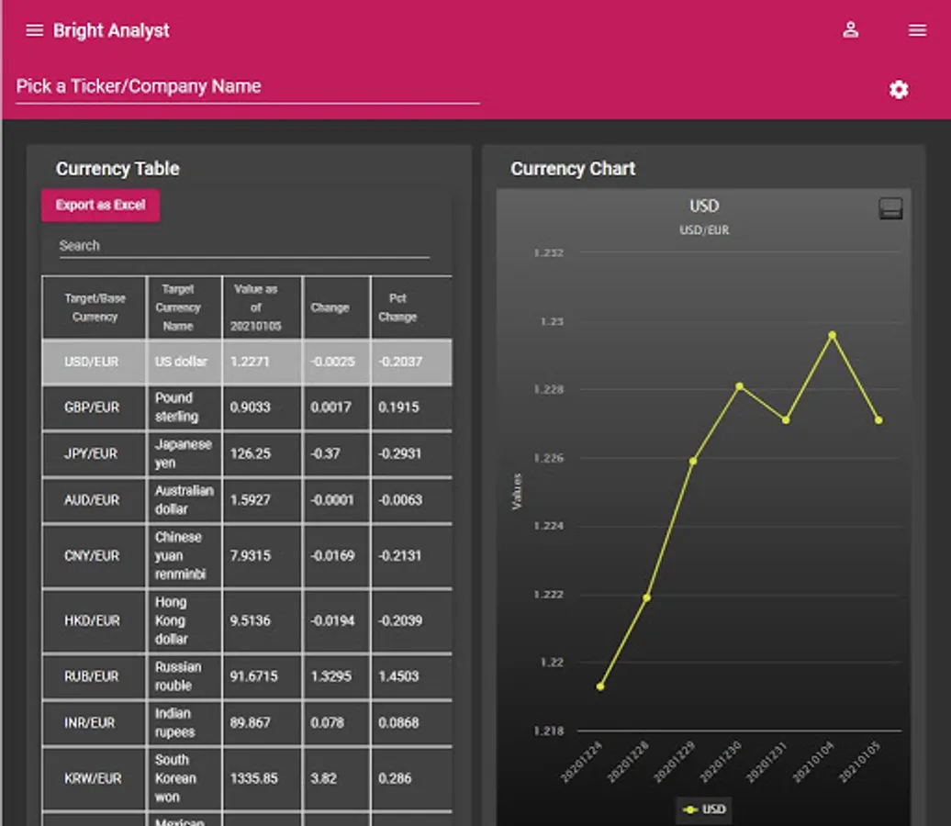Sort by Target Currency Name column header

pos(185,307)
